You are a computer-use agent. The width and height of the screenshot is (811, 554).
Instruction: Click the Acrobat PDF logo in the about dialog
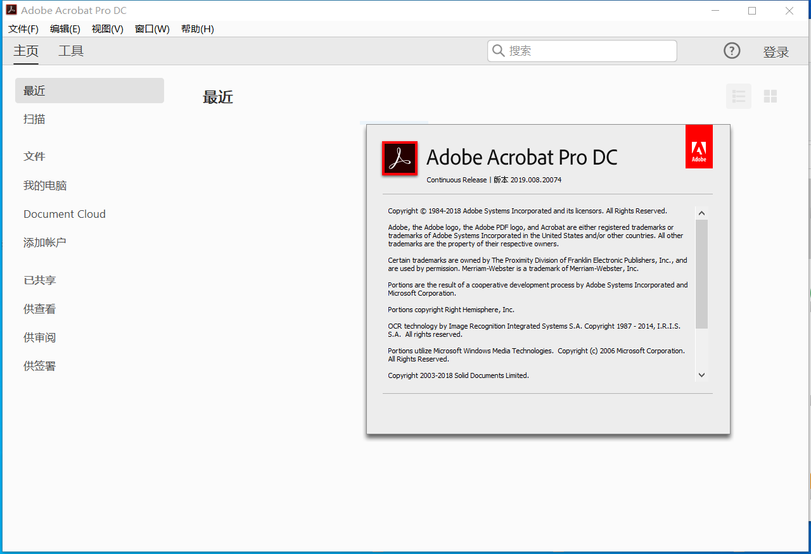point(400,158)
